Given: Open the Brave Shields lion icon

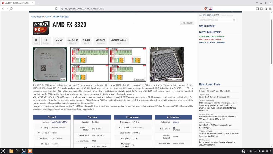Looking at the screenshot, I should [x=206, y=8].
